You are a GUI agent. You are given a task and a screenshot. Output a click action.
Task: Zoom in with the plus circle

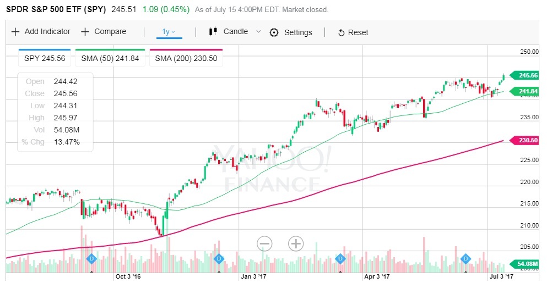296,243
